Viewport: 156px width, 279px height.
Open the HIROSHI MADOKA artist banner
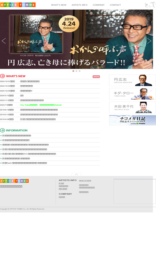[x=132, y=80]
